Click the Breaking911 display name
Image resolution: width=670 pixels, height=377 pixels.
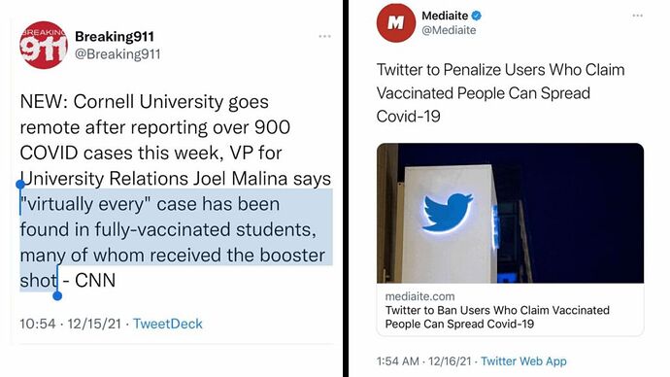(x=115, y=36)
